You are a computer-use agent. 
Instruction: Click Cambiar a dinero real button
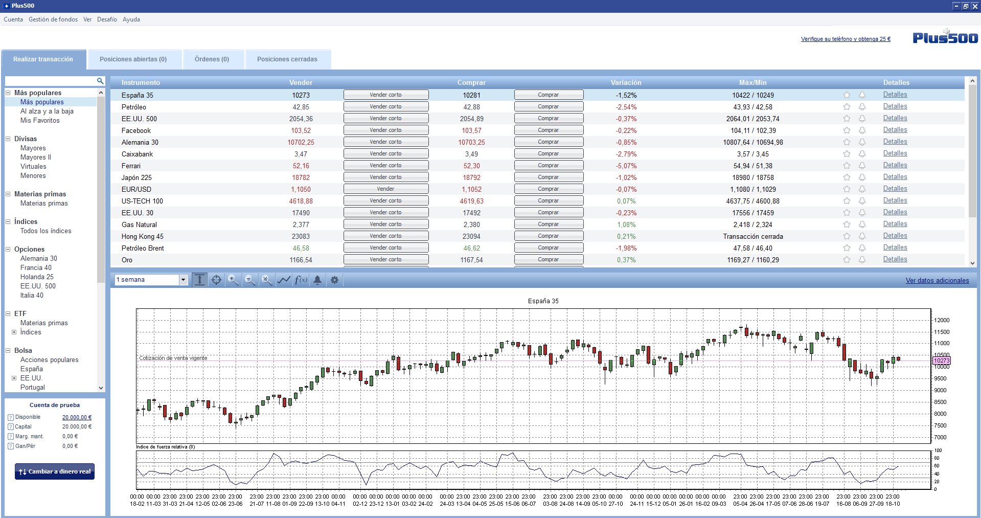tap(55, 471)
